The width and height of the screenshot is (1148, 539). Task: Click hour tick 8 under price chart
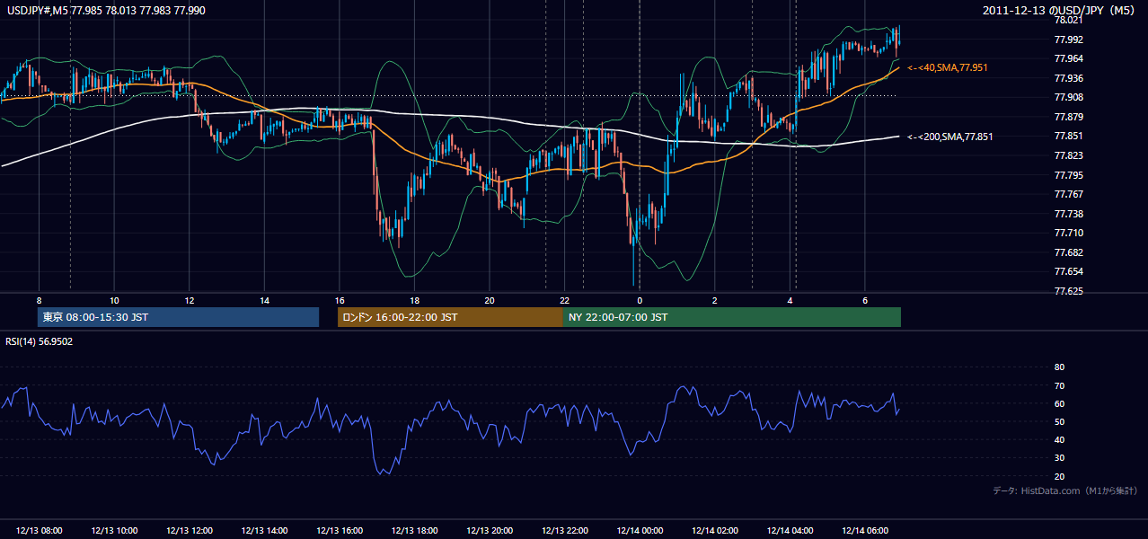click(x=40, y=300)
